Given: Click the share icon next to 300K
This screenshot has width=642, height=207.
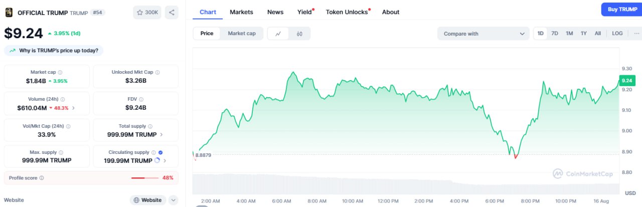Looking at the screenshot, I should 172,13.
